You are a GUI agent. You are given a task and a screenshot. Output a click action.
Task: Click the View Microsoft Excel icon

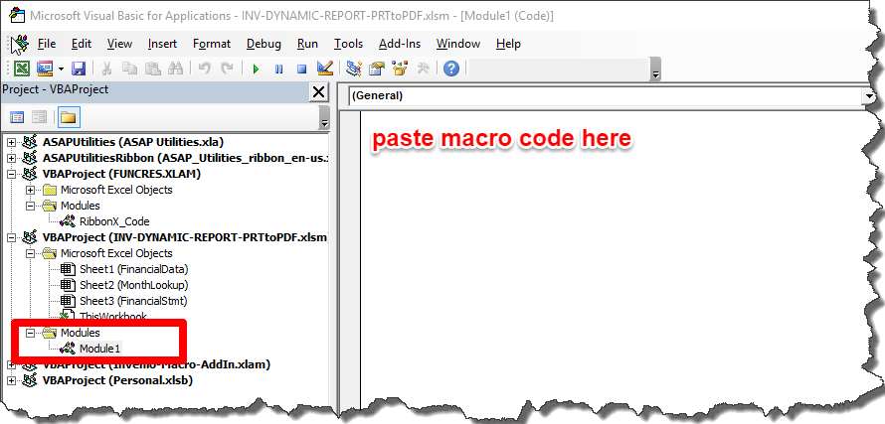pos(22,69)
